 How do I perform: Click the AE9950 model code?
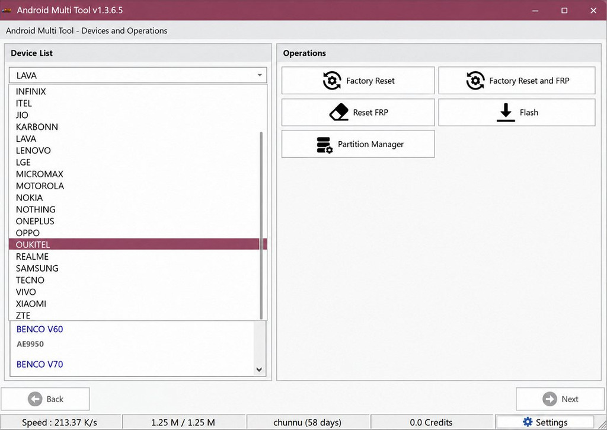(30, 344)
